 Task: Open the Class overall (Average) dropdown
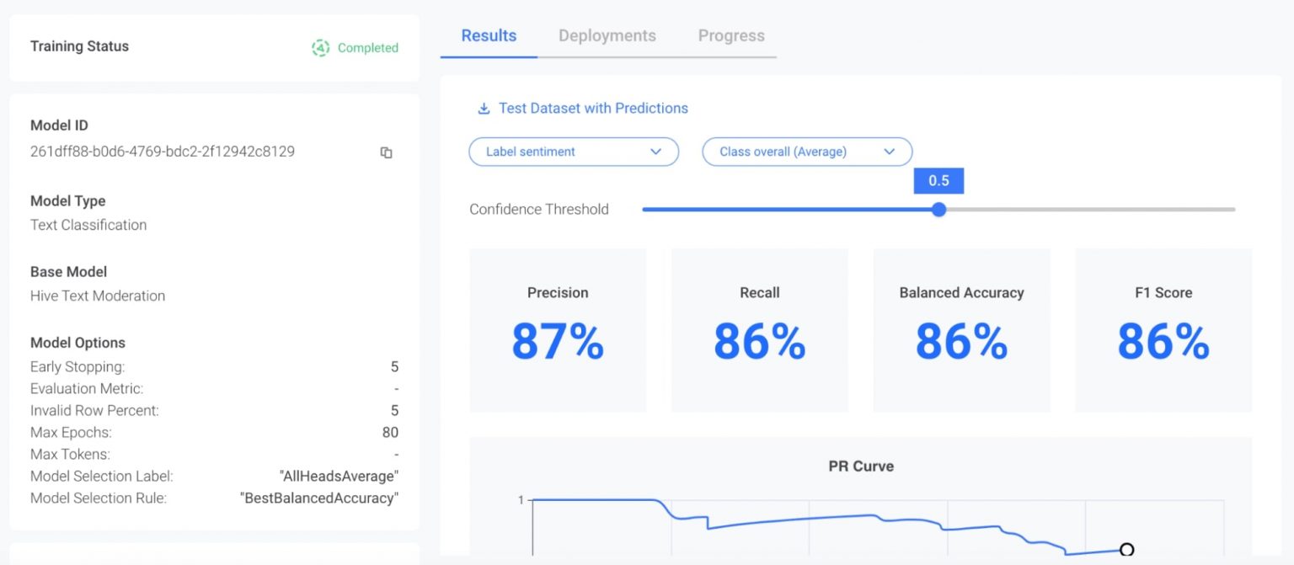click(x=806, y=152)
